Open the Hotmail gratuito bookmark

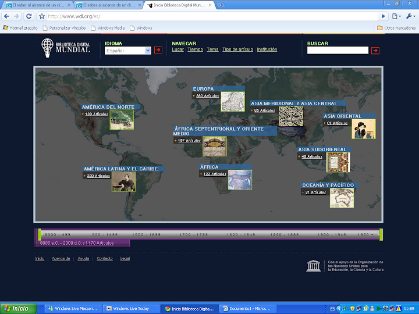pyautogui.click(x=20, y=28)
